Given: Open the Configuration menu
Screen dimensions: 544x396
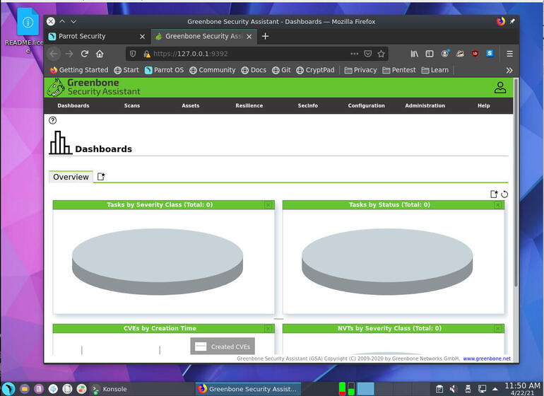Looking at the screenshot, I should [367, 105].
